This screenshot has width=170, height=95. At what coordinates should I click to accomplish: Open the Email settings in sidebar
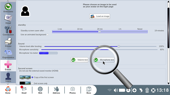coord(8,19)
